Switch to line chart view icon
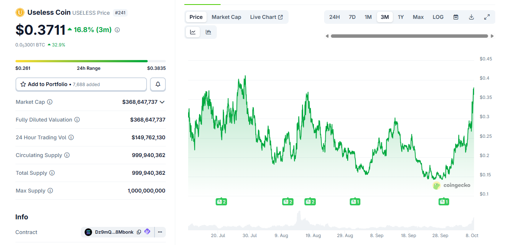This screenshot has width=519, height=245. coord(193,32)
